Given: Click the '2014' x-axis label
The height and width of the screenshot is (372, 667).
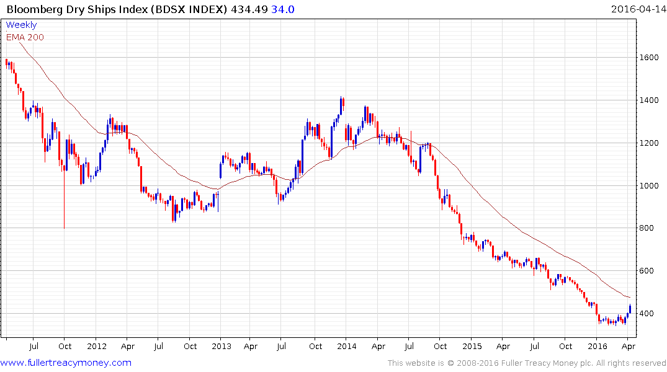Looking at the screenshot, I should click(346, 346).
